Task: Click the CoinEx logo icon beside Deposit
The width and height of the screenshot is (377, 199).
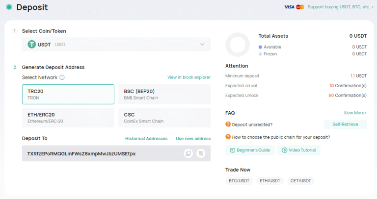Action: click(9, 7)
